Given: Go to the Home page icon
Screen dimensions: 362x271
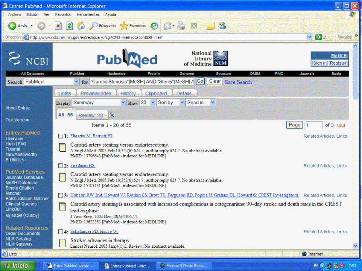Looking at the screenshot, I should point(81,26).
